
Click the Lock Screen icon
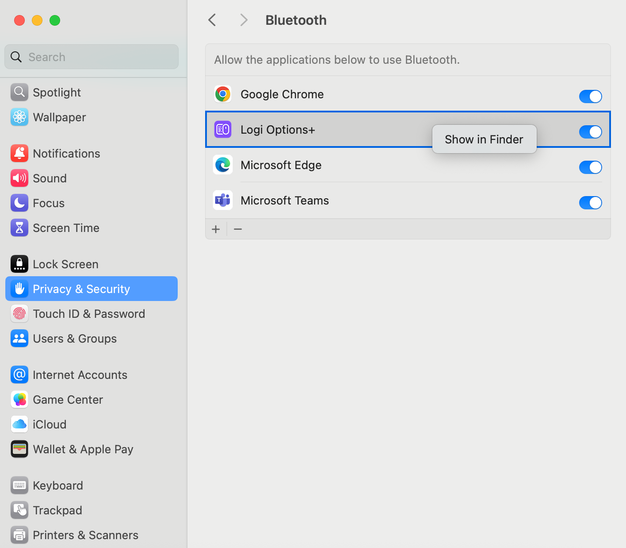(19, 264)
